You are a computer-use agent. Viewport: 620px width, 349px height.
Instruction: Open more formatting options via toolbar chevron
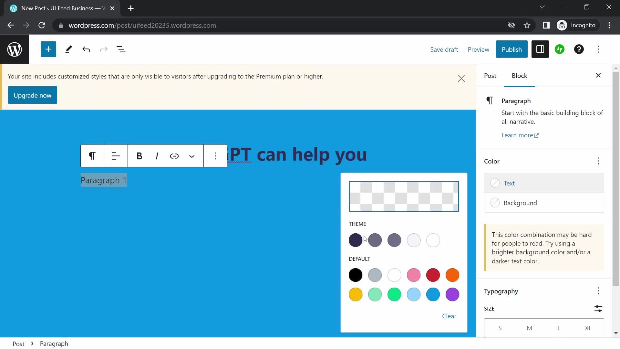pos(192,156)
